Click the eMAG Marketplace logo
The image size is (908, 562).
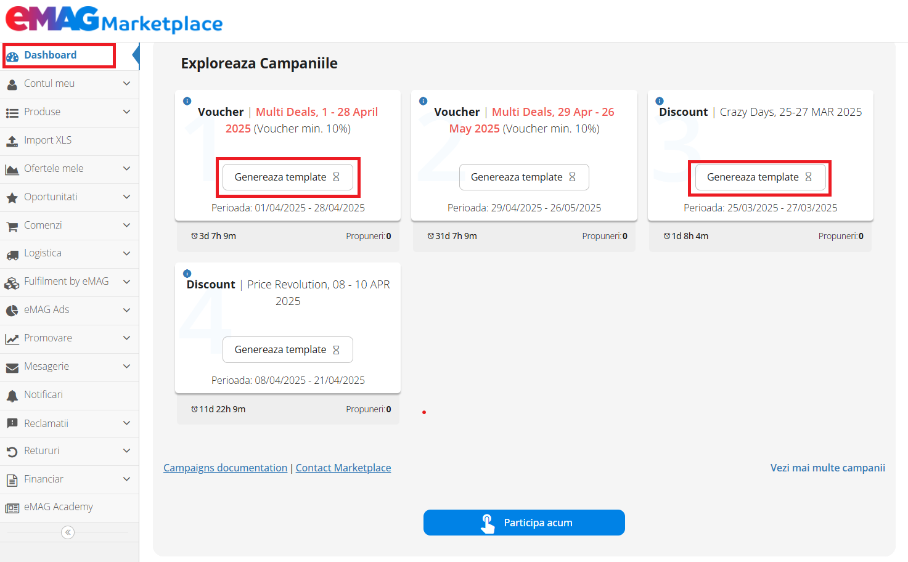tap(114, 20)
